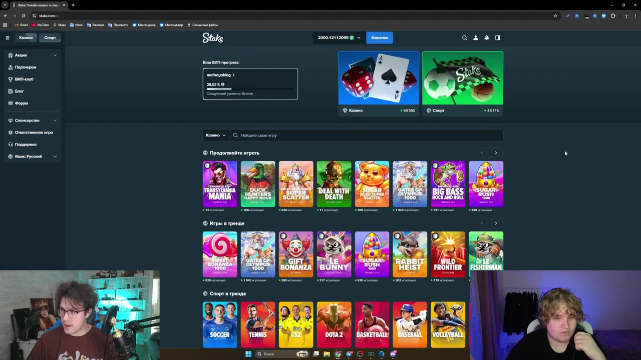Previous arrow in Игры в тренде carousel
641x360 pixels.
pos(482,223)
